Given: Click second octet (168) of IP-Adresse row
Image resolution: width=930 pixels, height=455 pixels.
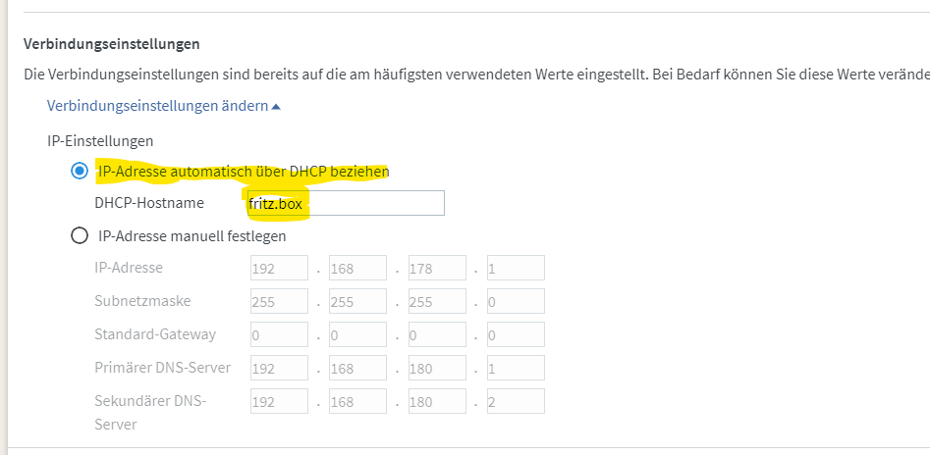Looking at the screenshot, I should click(357, 268).
